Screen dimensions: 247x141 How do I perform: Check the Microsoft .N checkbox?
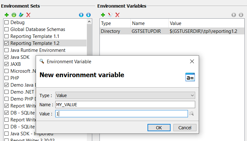tap(6, 71)
